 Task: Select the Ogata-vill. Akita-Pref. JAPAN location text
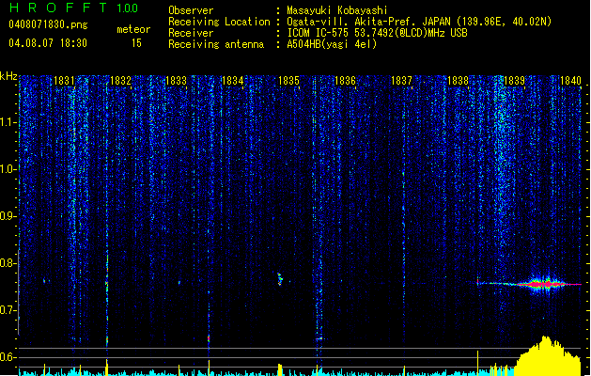point(419,22)
